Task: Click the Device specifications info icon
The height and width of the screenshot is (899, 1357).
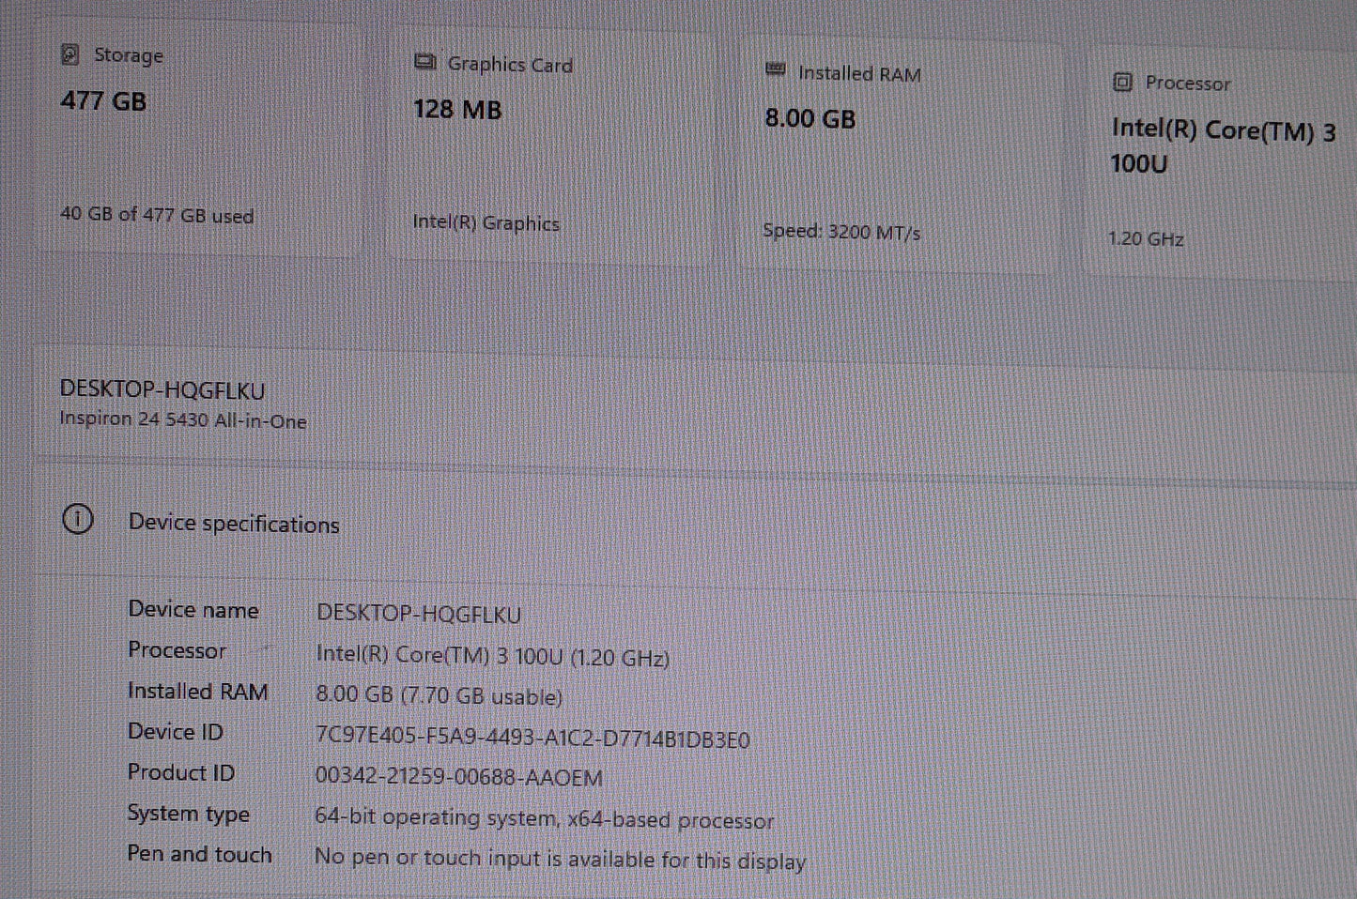Action: (x=78, y=519)
